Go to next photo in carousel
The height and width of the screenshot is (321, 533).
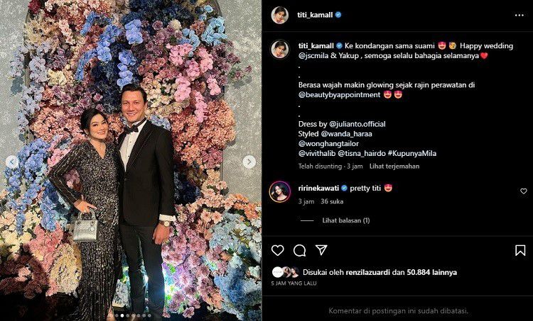pyautogui.click(x=249, y=162)
